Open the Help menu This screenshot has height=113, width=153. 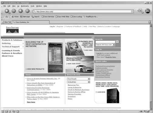click(x=45, y=6)
